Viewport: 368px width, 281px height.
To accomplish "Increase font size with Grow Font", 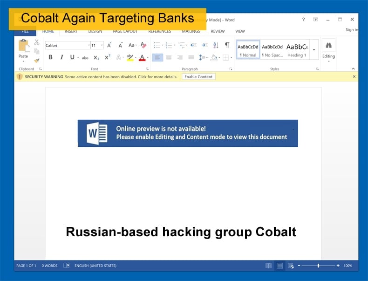I will click(109, 45).
